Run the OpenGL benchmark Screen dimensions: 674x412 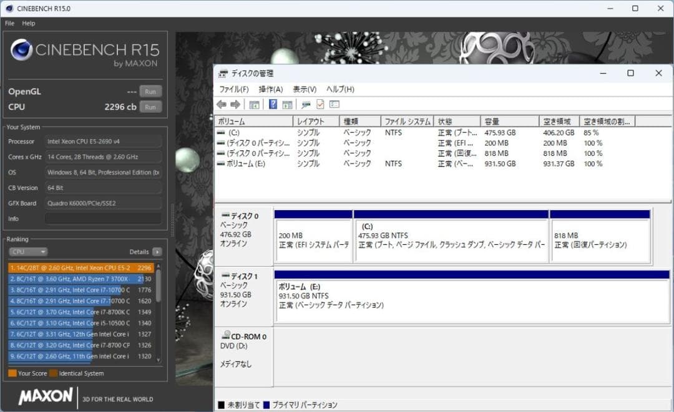click(150, 91)
